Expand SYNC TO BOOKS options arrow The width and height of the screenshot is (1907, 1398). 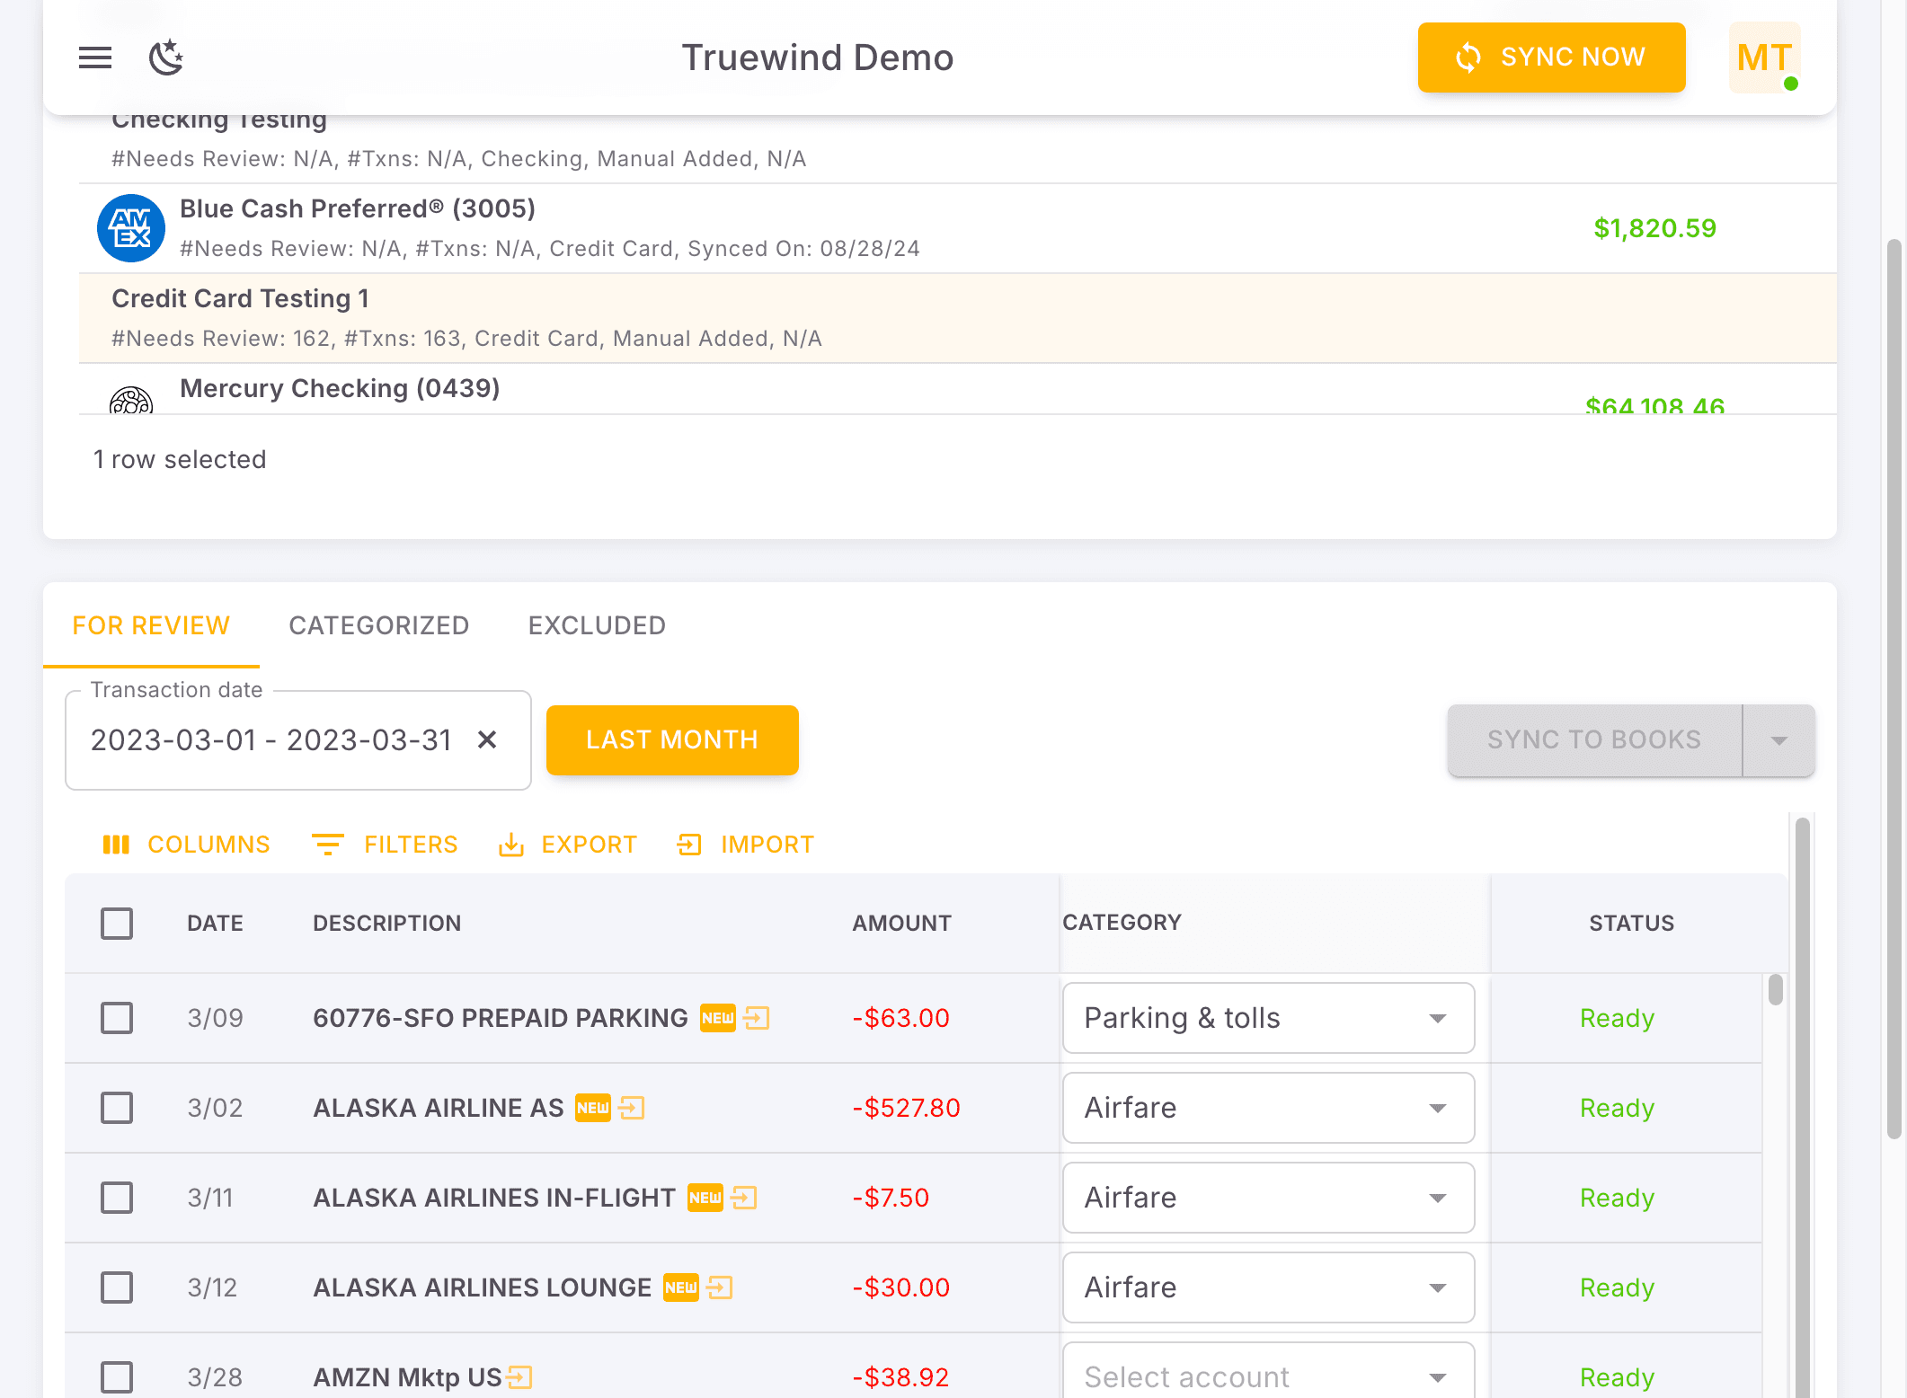click(1778, 739)
